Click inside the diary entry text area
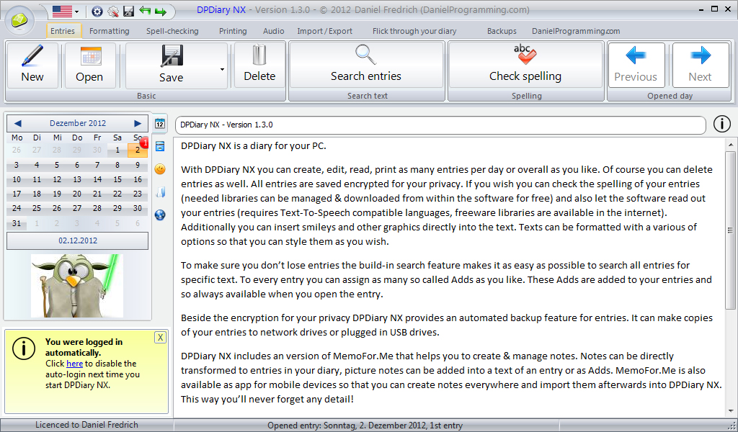Screen dimensions: 738x432 (448, 276)
